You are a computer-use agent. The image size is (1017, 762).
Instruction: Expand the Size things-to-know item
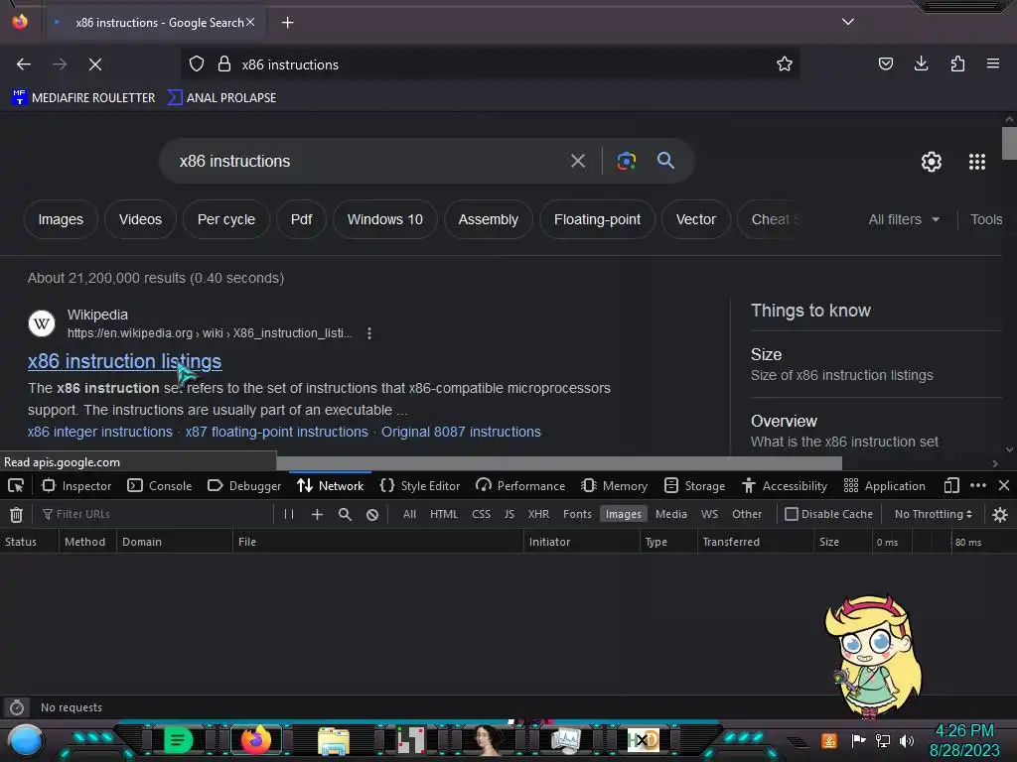876,365
